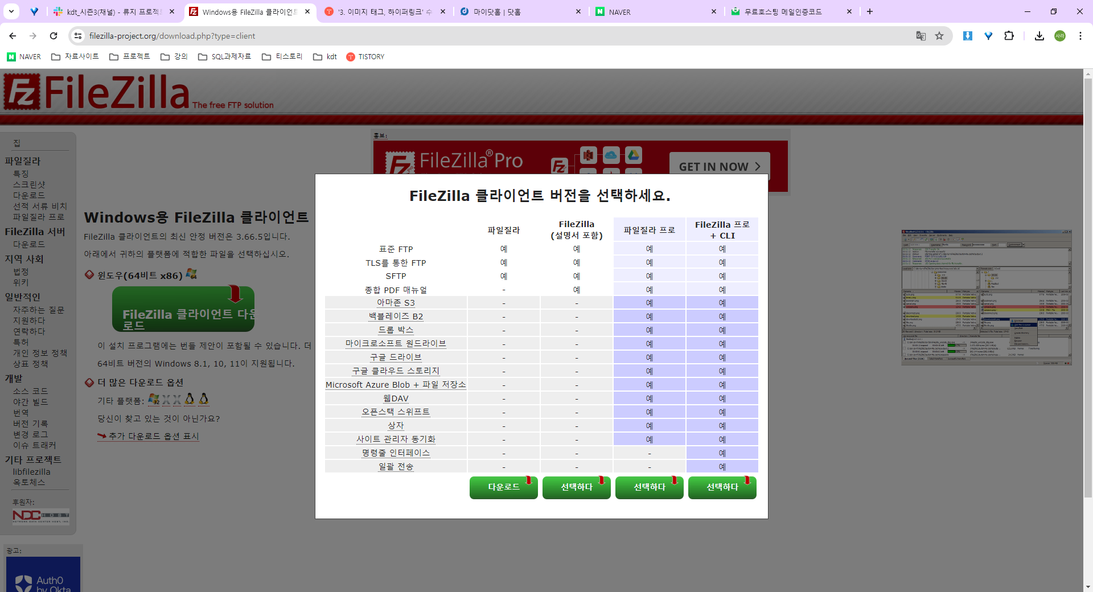Click the browser forward arrow
Screen dimensions: 1093x592
pos(33,36)
